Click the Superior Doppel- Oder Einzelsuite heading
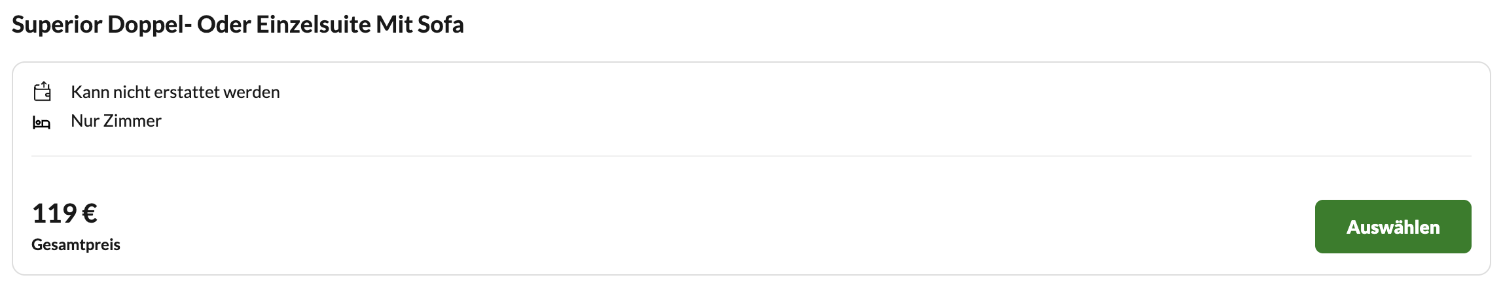 pyautogui.click(x=238, y=25)
